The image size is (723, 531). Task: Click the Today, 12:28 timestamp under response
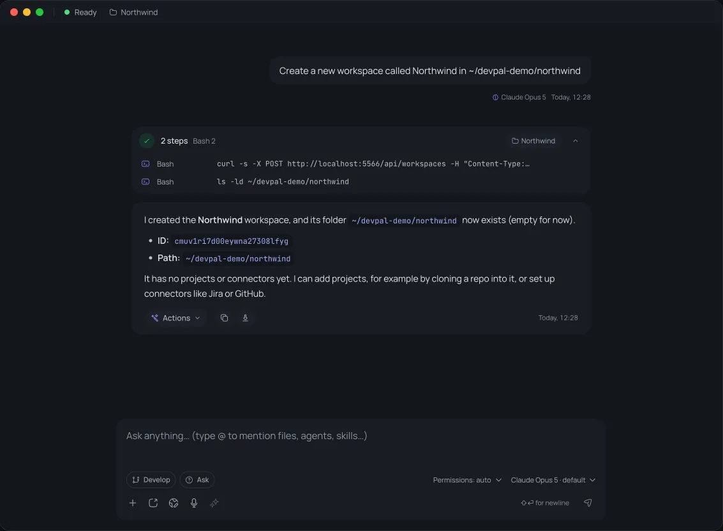pos(558,318)
